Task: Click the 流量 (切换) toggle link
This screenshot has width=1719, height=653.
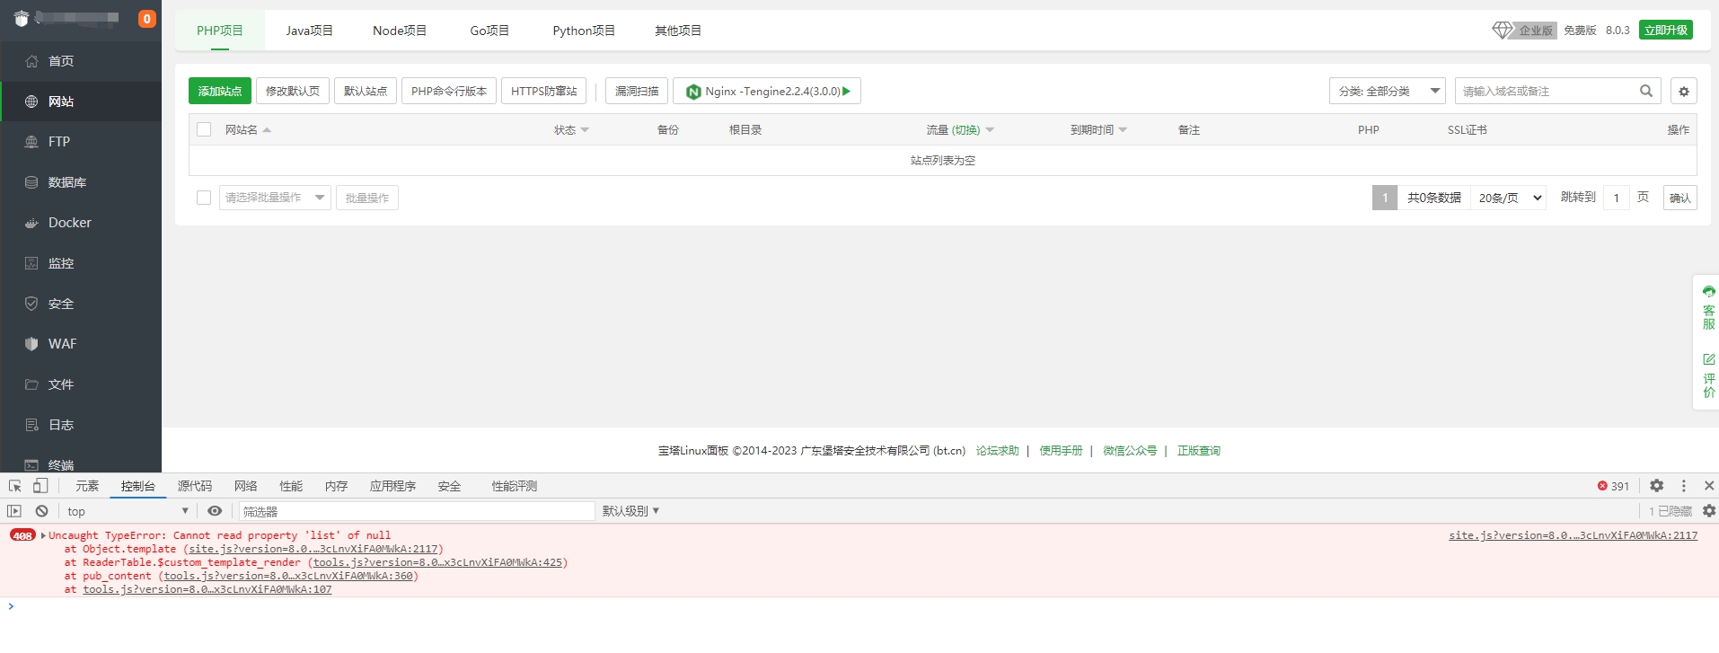Action: tap(965, 129)
